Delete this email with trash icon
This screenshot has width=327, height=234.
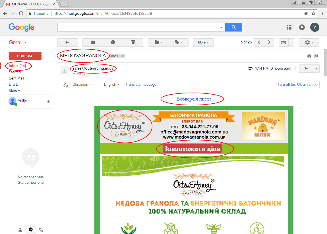133,42
